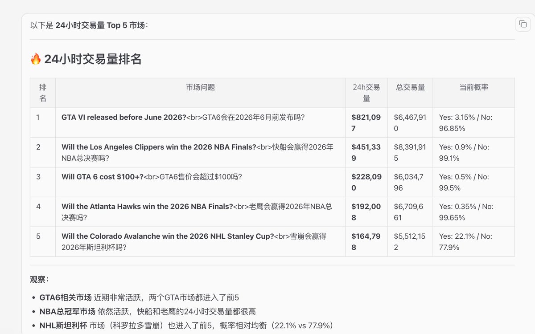Image resolution: width=535 pixels, height=334 pixels.
Task: Click the $6,709,661 total volume value
Action: tap(409, 212)
